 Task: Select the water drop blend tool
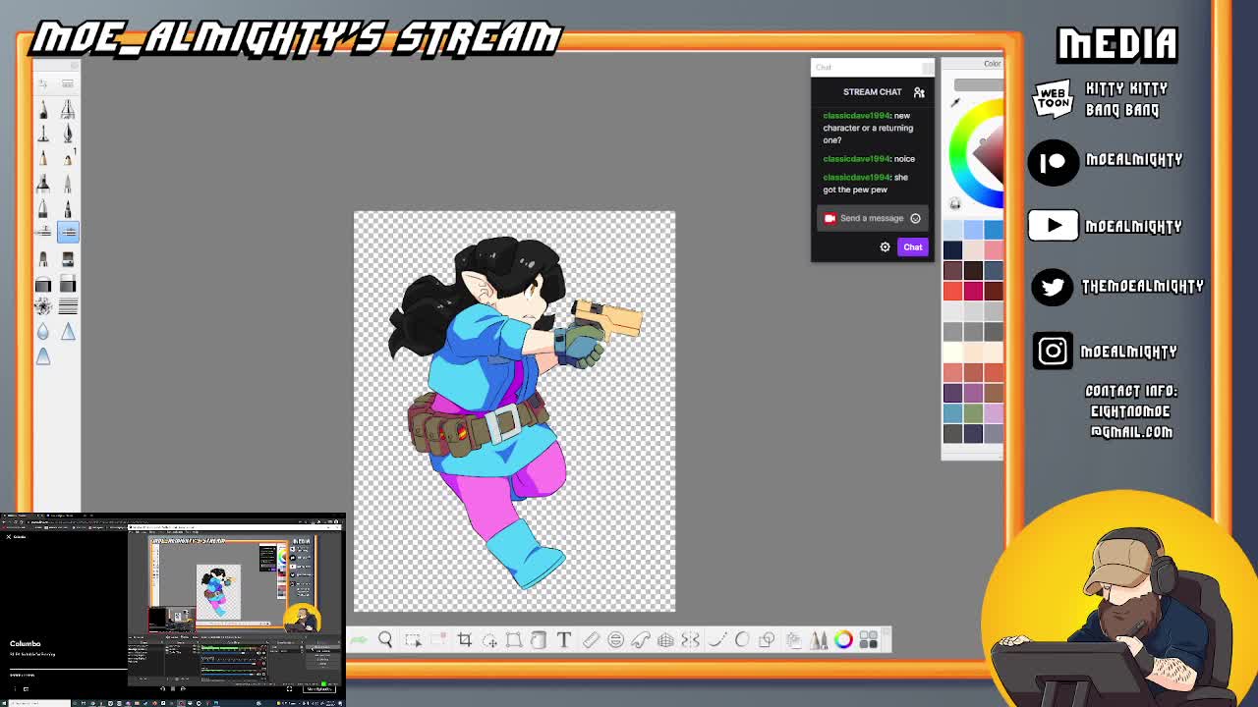pyautogui.click(x=43, y=332)
